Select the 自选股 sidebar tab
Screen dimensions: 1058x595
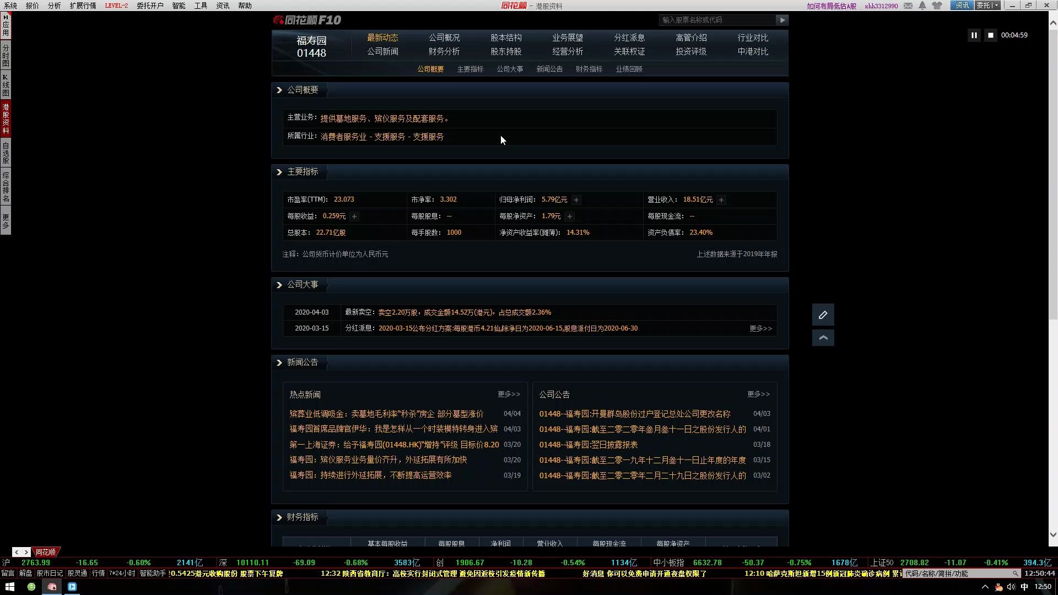tap(6, 153)
